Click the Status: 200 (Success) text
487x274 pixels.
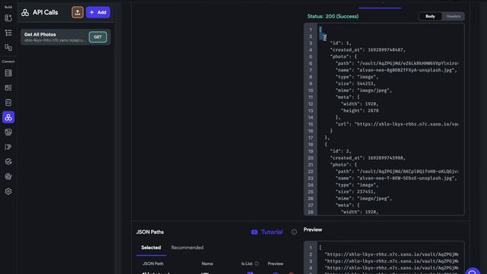[333, 17]
